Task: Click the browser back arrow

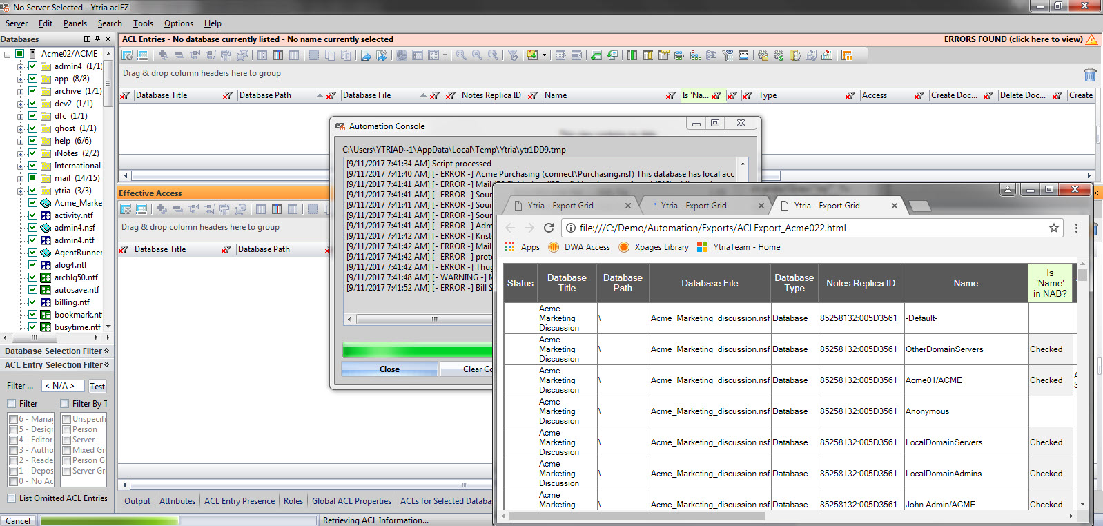Action: tap(510, 228)
